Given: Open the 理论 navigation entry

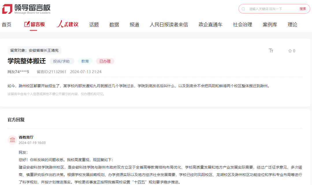Looking at the screenshot, I should point(293,25).
